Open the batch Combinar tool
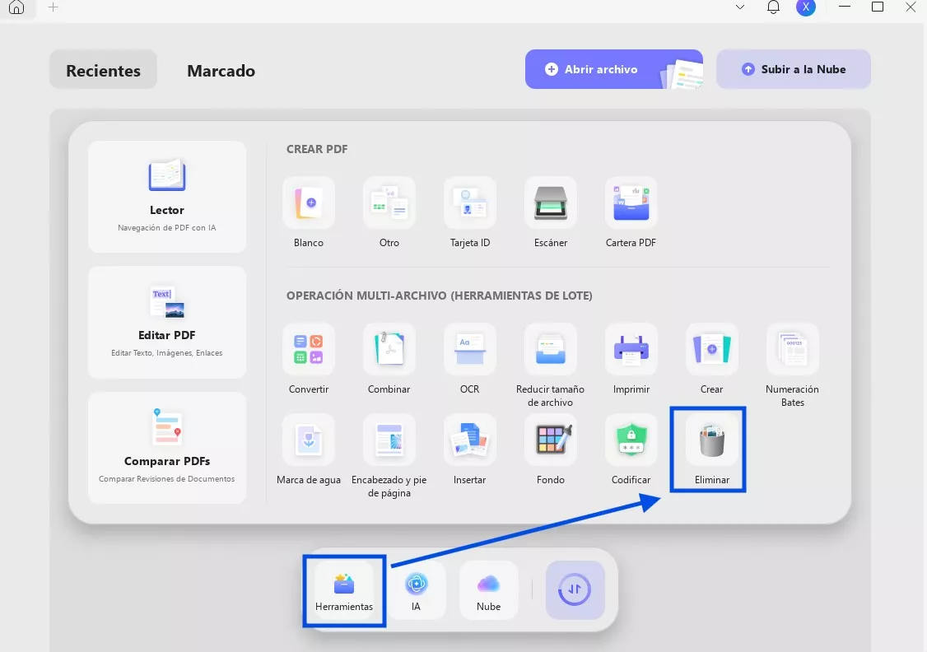The image size is (927, 652). 389,360
